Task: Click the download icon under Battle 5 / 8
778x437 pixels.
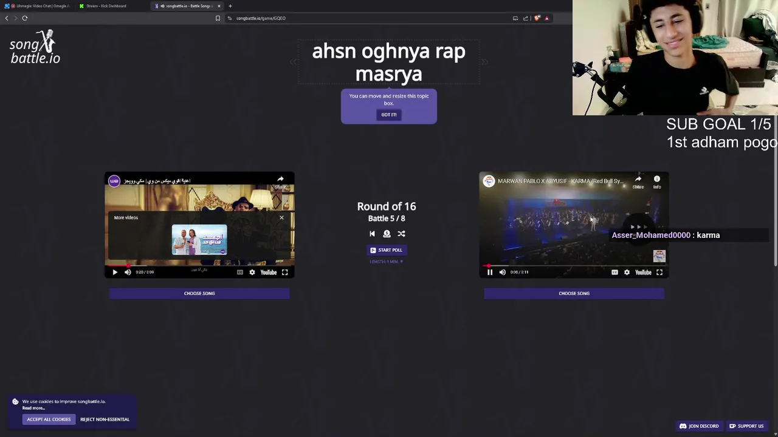Action: [387, 234]
